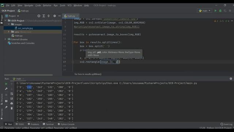This screenshot has width=234, height=132.
Task: Collapse the images folder
Action: 9,24
